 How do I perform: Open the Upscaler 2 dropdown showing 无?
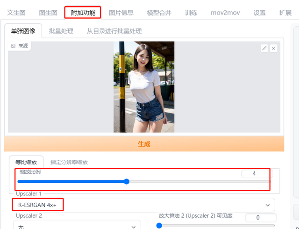pos(77,225)
